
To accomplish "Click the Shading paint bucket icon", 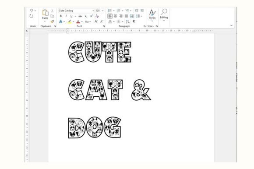I will click(110, 21).
